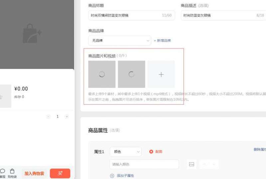Click the plus tile to add product media

[161, 74]
